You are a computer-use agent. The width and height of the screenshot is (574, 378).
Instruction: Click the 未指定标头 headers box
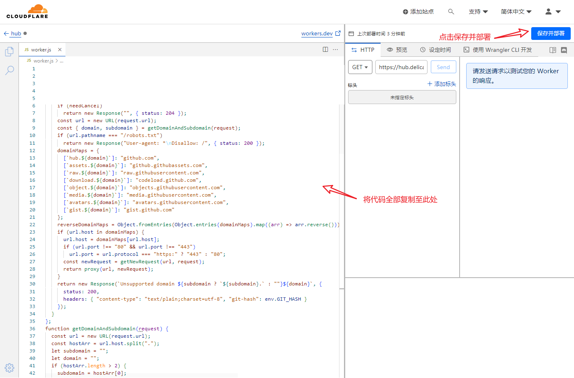point(402,97)
